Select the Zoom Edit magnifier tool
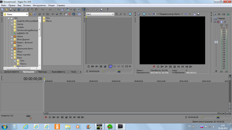The height and width of the screenshot is (130, 232). pos(96,10)
